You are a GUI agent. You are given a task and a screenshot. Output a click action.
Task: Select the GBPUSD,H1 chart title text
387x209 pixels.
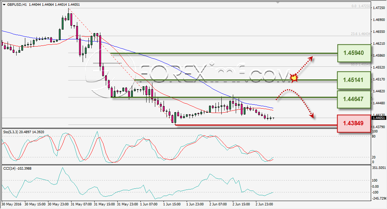click(x=17, y=5)
